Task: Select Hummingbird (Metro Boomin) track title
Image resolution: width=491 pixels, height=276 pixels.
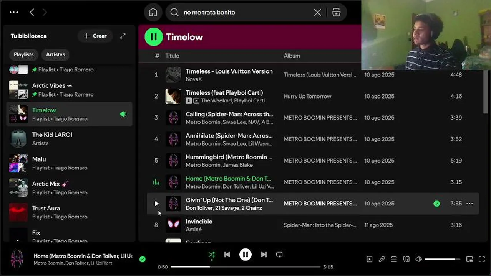Action: pos(229,157)
